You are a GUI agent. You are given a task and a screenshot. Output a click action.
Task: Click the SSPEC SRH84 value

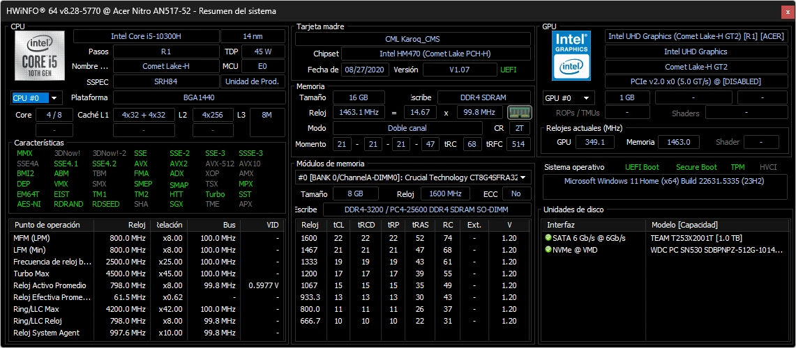point(165,81)
